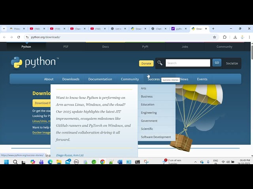Click the volume icon in the system tray

pyautogui.click(x=228, y=162)
